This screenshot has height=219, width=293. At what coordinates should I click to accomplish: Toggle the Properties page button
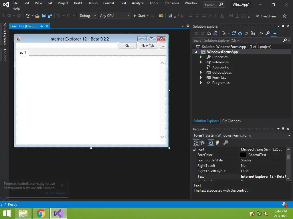pyautogui.click(x=211, y=143)
